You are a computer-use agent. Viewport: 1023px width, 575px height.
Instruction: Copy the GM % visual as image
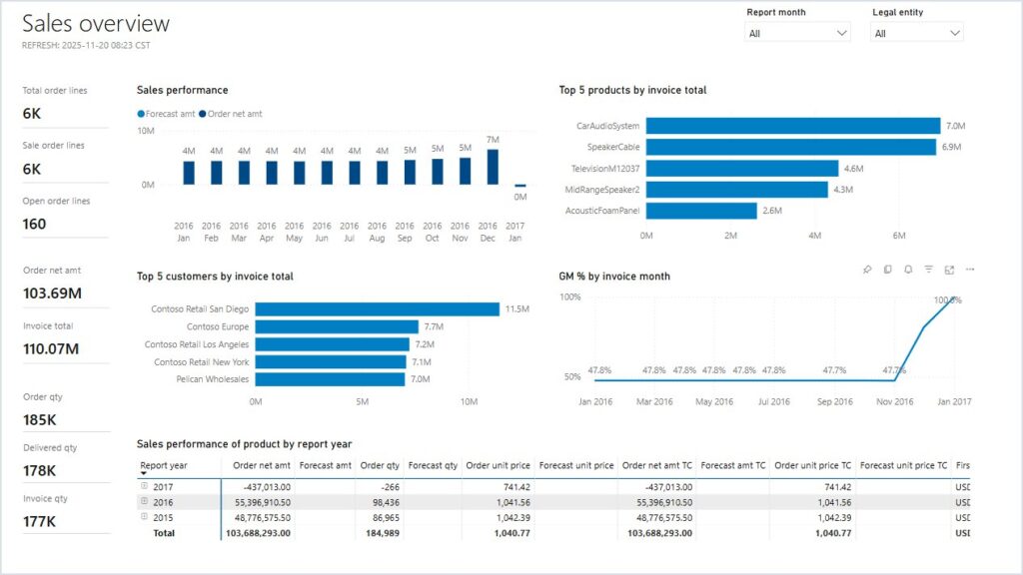coord(887,270)
